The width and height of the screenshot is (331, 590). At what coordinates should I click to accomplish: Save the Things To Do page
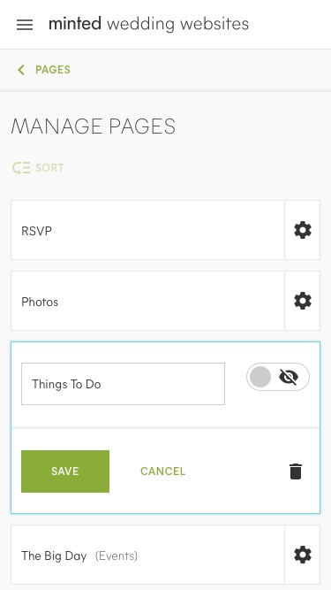pos(65,471)
